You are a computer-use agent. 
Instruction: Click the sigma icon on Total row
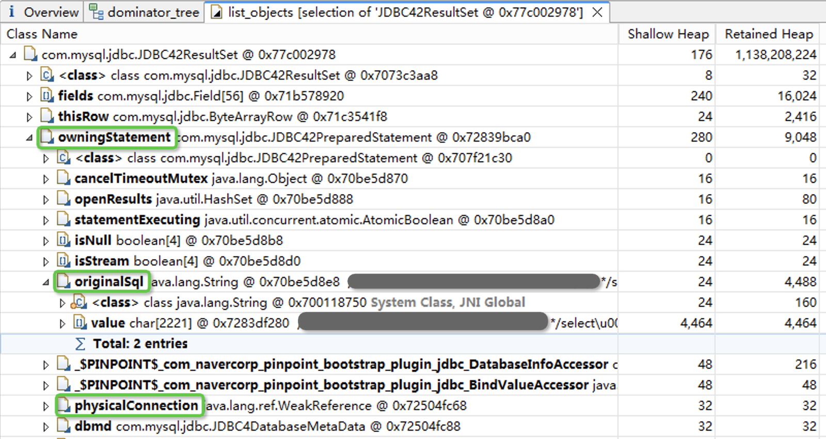(81, 344)
